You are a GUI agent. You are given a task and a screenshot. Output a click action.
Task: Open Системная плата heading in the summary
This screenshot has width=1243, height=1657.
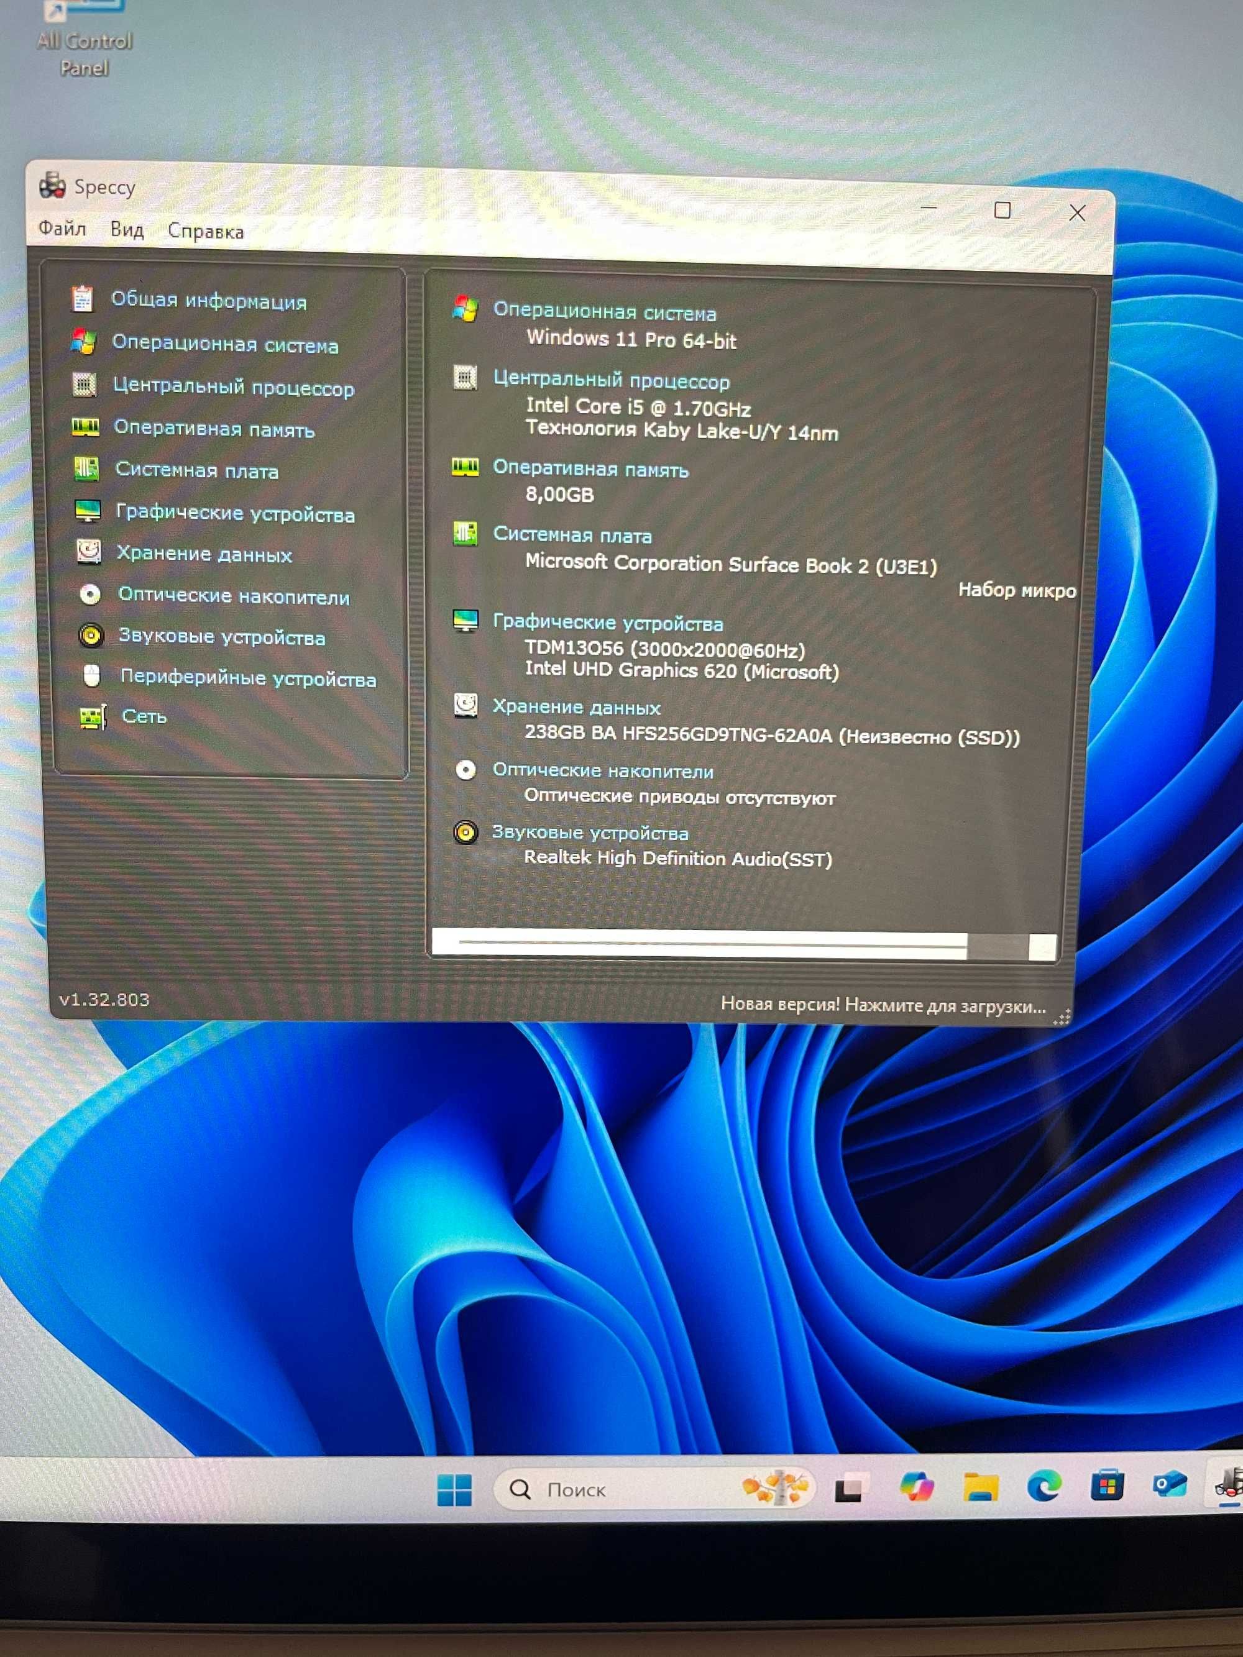click(x=572, y=535)
